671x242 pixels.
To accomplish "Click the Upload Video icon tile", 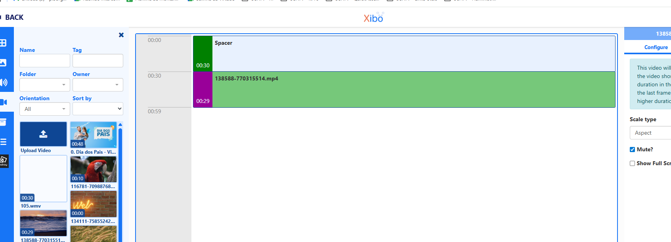I will (43, 134).
